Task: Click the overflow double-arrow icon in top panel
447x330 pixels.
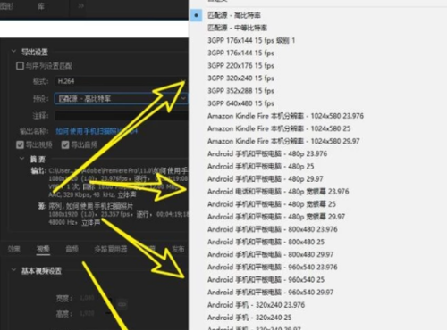Action: pos(80,6)
